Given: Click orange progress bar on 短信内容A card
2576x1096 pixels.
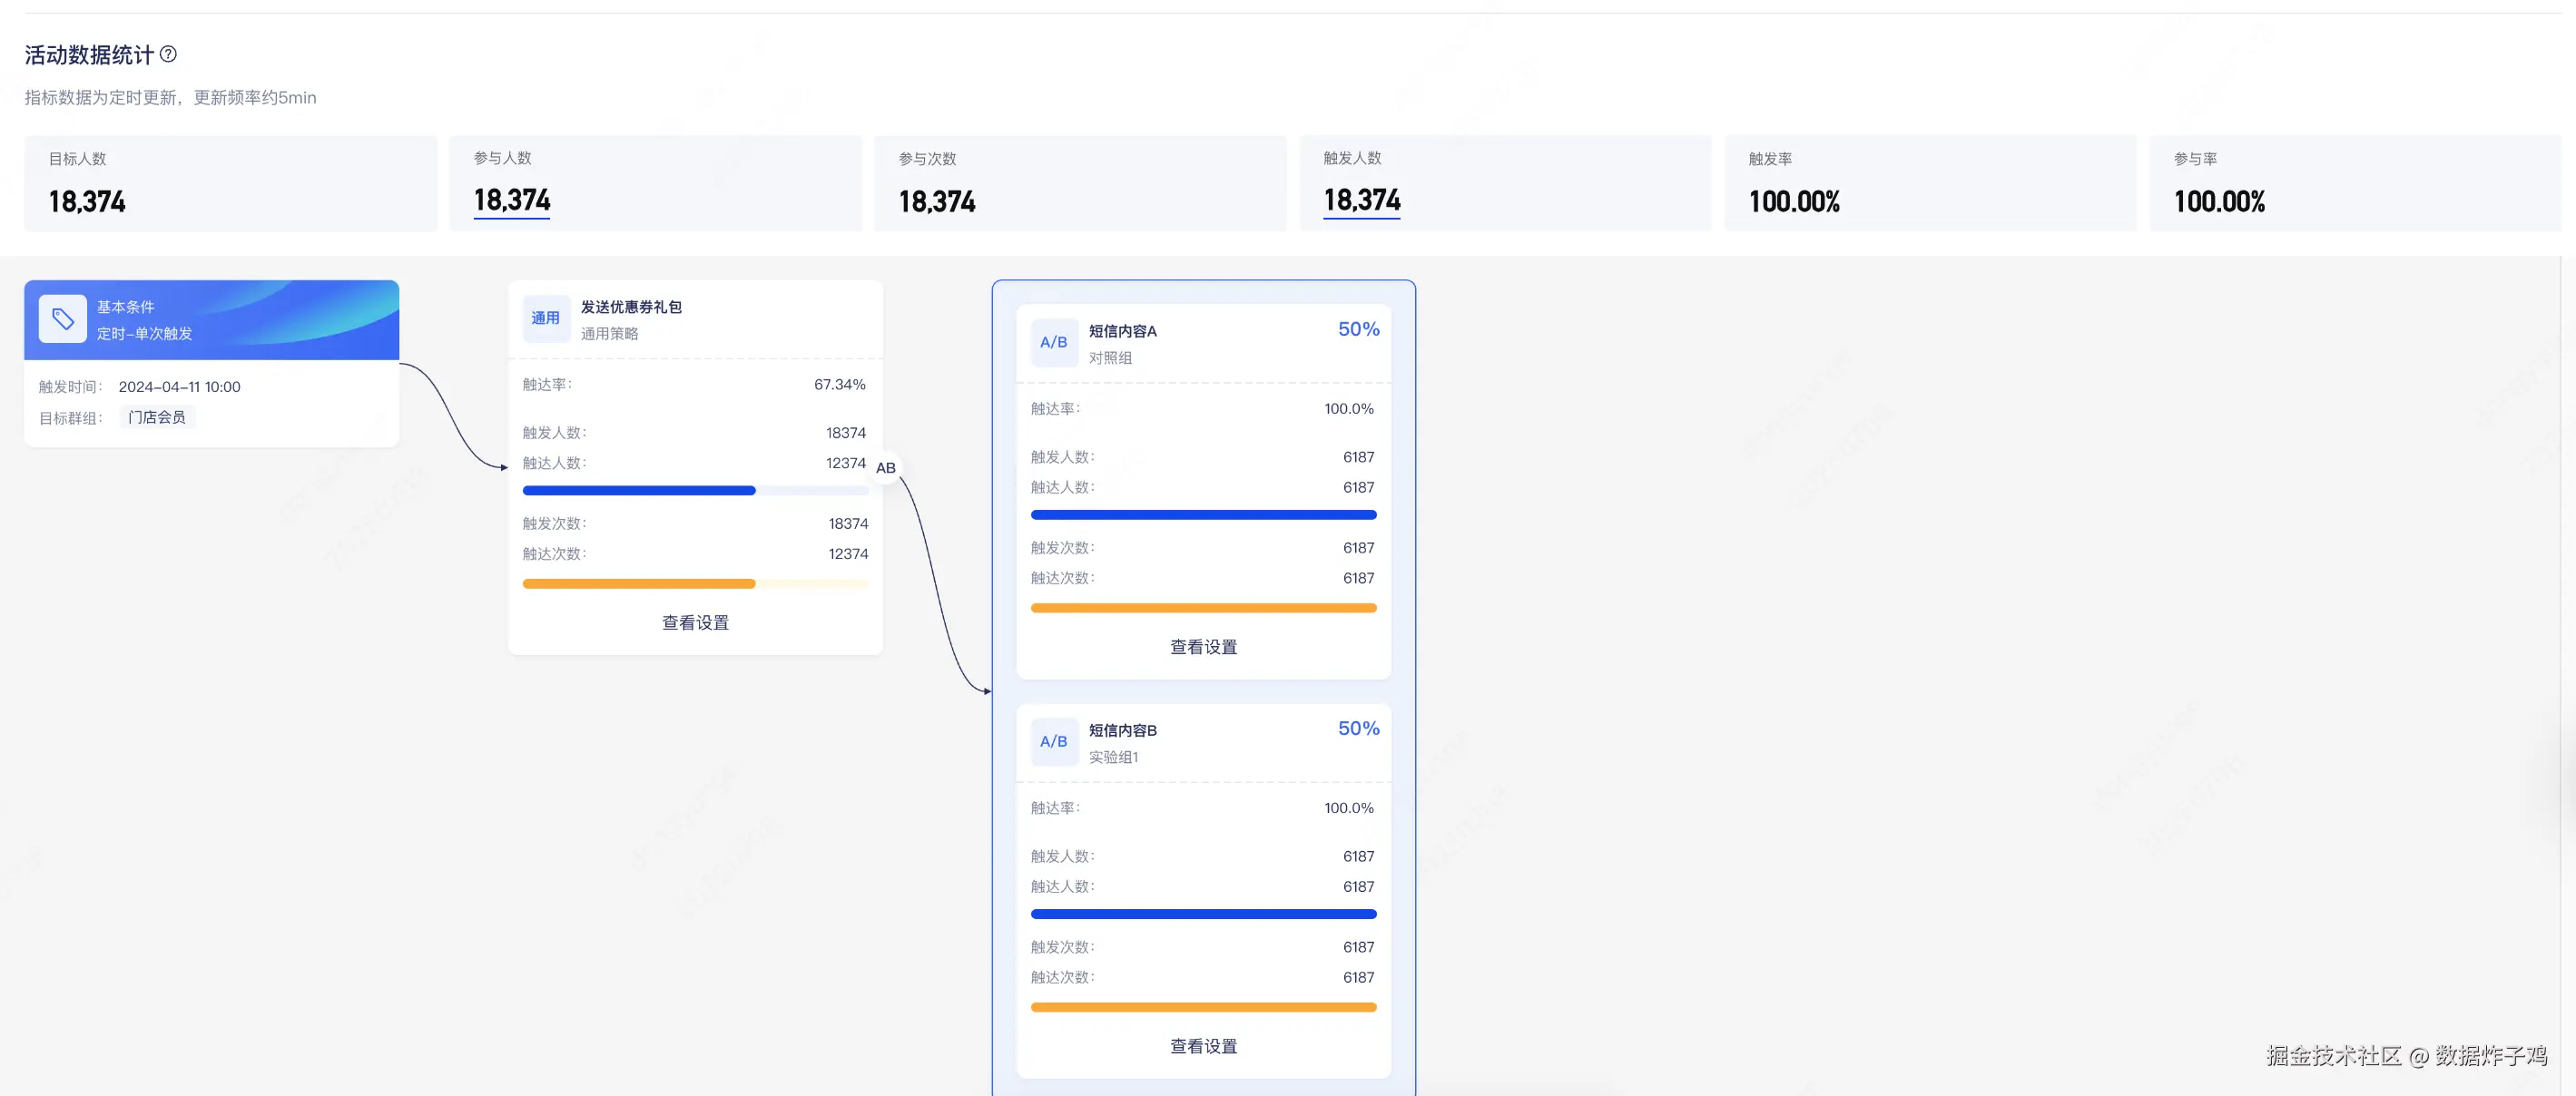Looking at the screenshot, I should (1204, 608).
